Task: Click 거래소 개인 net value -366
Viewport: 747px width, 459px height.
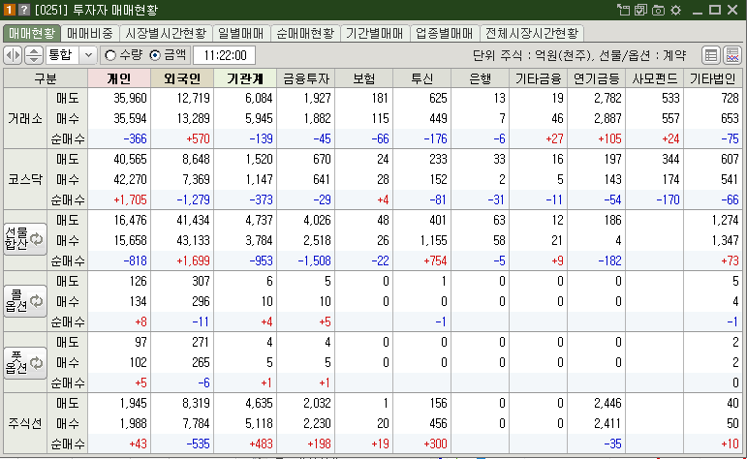Action: [x=136, y=139]
